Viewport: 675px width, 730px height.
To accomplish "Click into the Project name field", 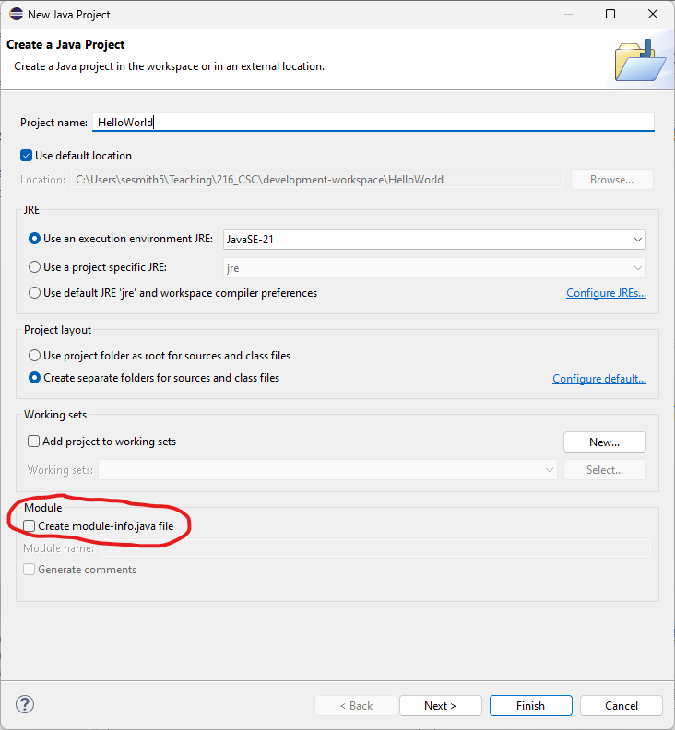I will click(373, 123).
